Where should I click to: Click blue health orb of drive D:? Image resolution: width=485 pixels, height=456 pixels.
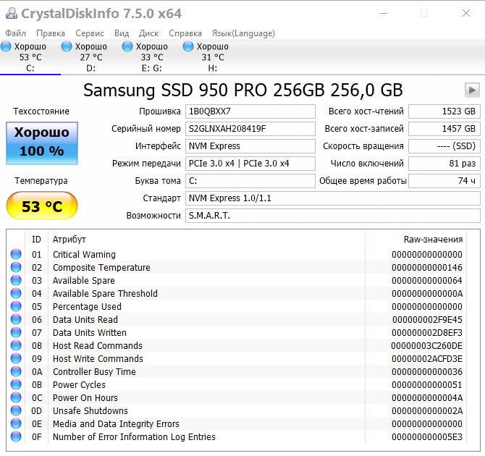pyautogui.click(x=67, y=47)
